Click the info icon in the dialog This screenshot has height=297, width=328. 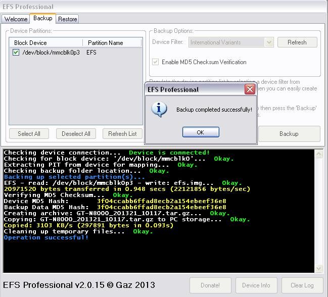tap(159, 109)
